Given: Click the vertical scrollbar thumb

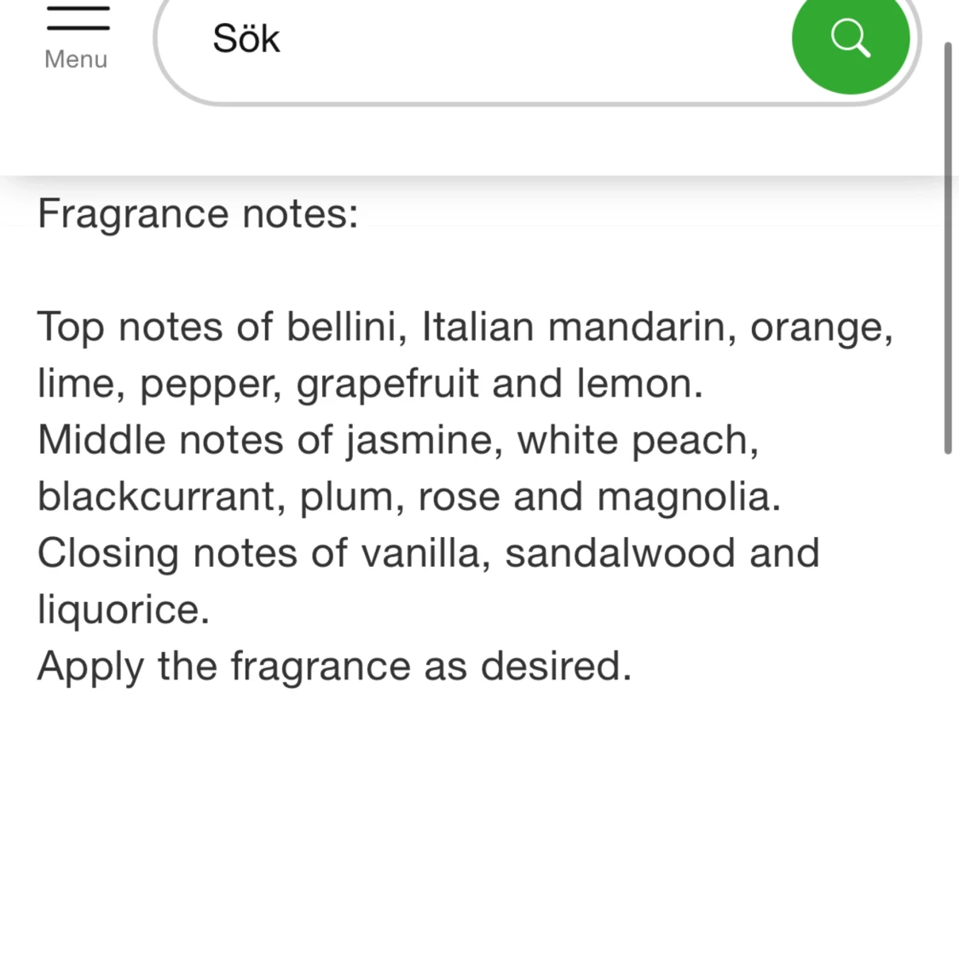Looking at the screenshot, I should pos(947,247).
